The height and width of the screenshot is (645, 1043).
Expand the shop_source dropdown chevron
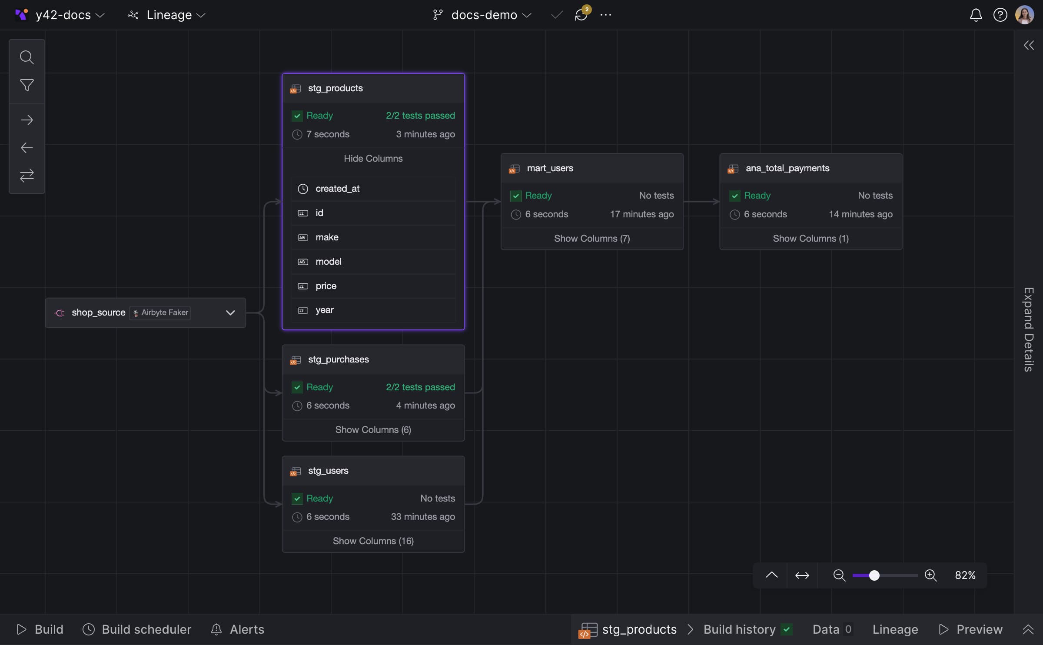pyautogui.click(x=230, y=313)
